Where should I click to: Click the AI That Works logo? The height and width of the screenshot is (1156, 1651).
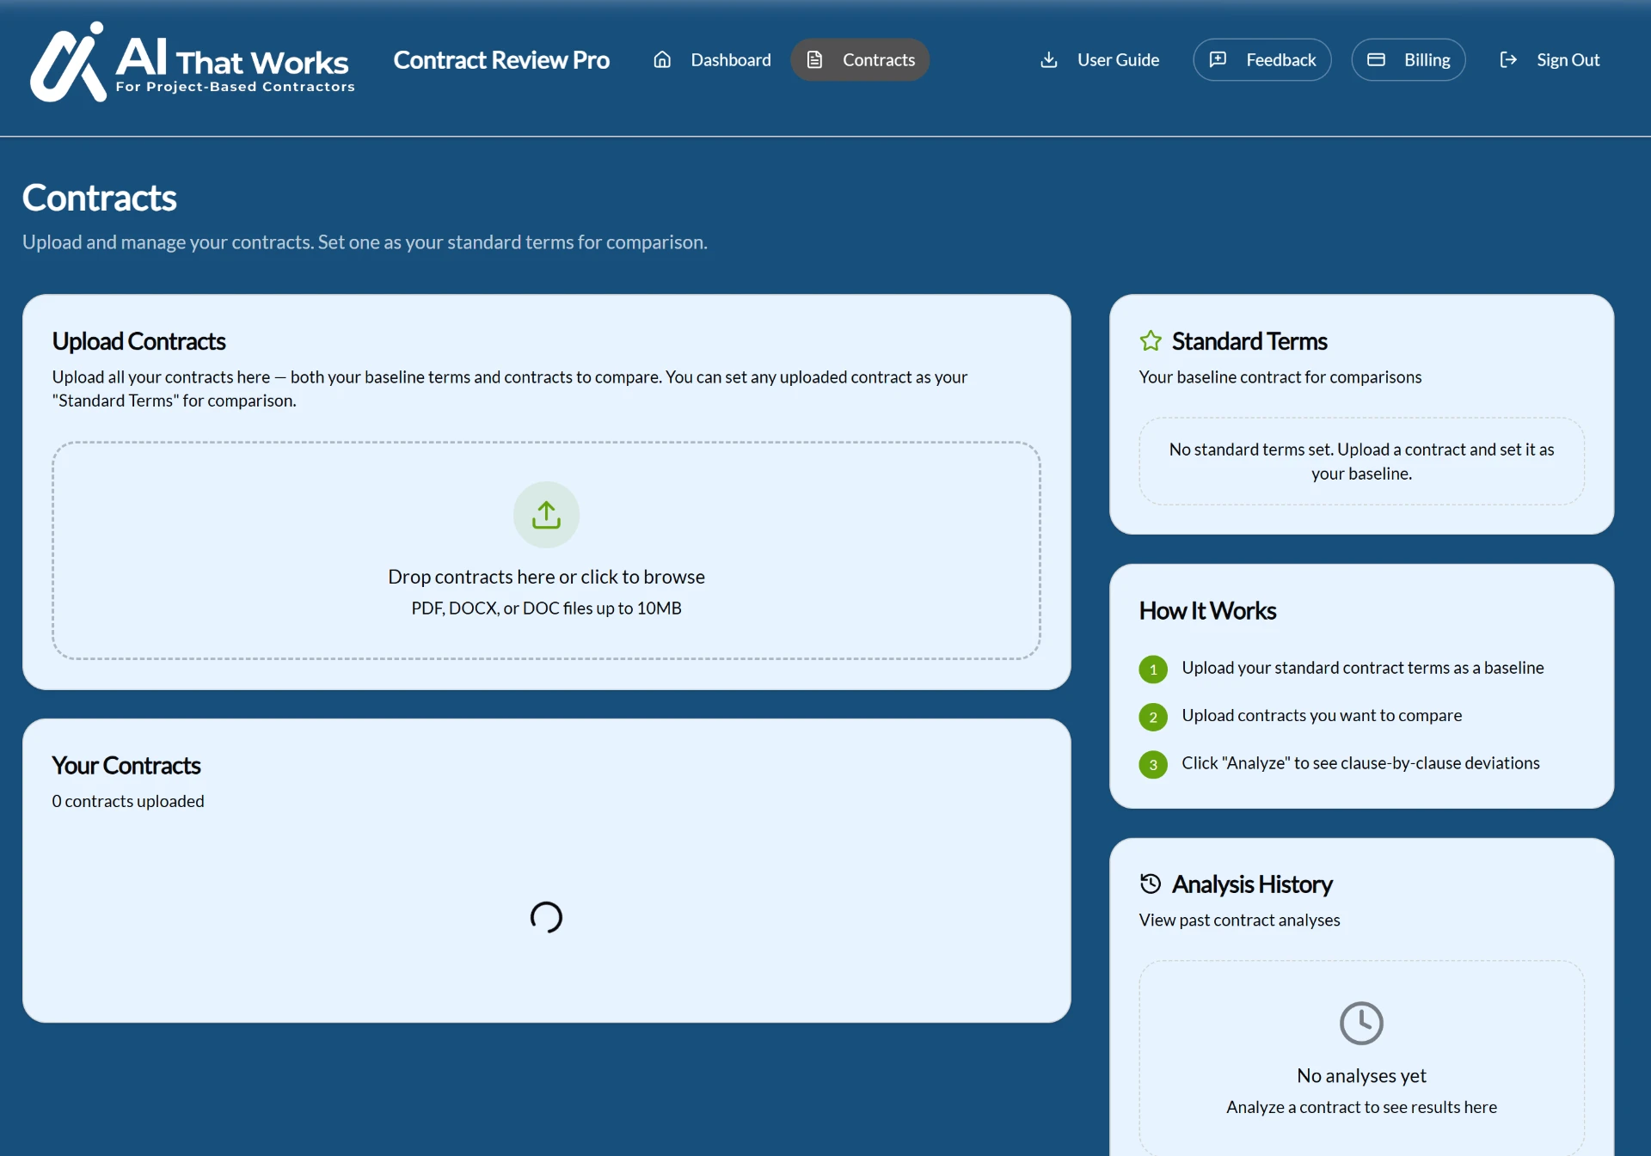click(x=192, y=61)
